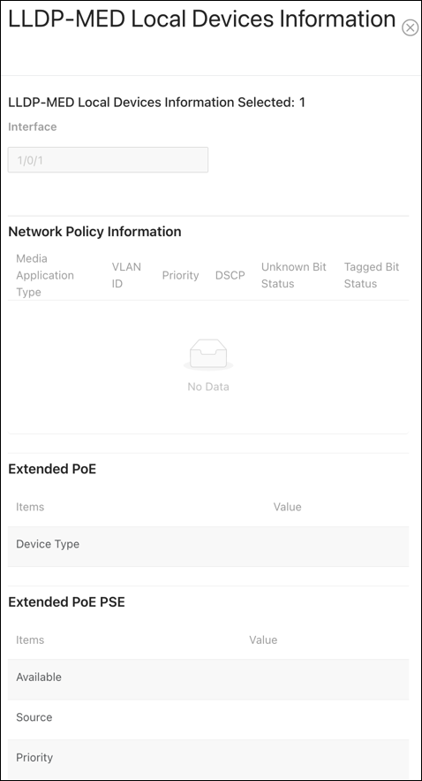
Task: Click the Device Type row under Extended PoE
Action: pos(208,547)
